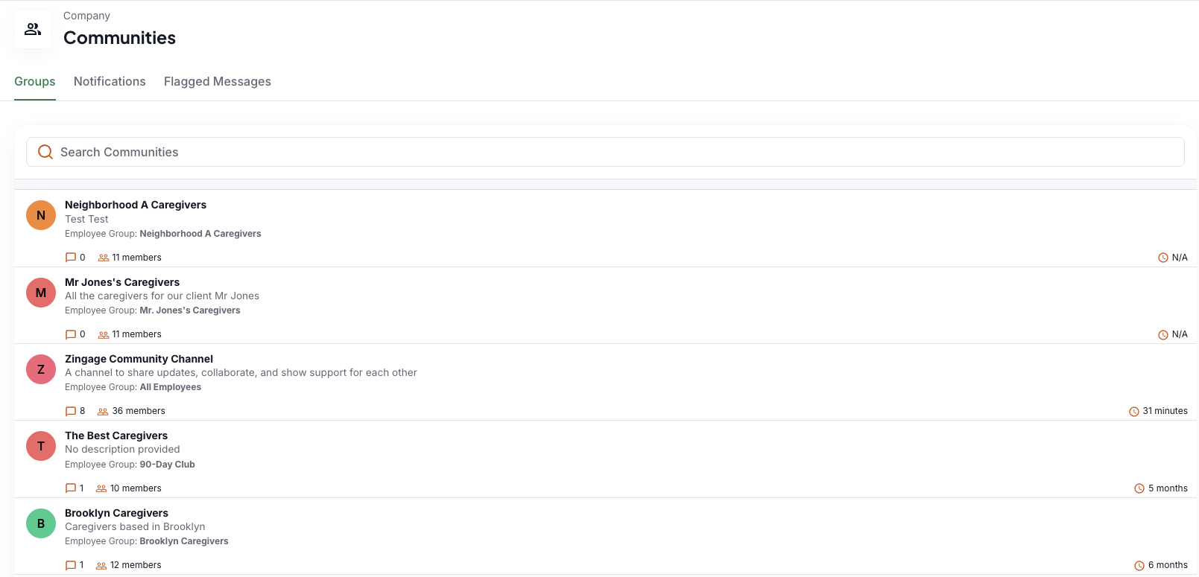Click the Company breadcrumb label

point(86,16)
